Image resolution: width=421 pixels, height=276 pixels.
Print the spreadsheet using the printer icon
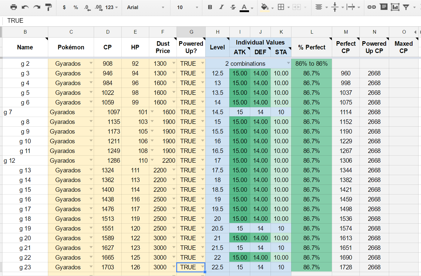point(14,7)
